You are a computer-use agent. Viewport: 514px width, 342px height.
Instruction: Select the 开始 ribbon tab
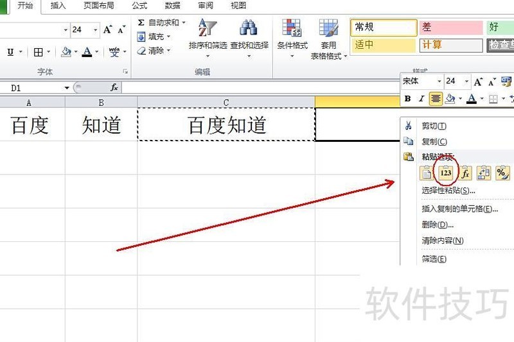tap(25, 6)
